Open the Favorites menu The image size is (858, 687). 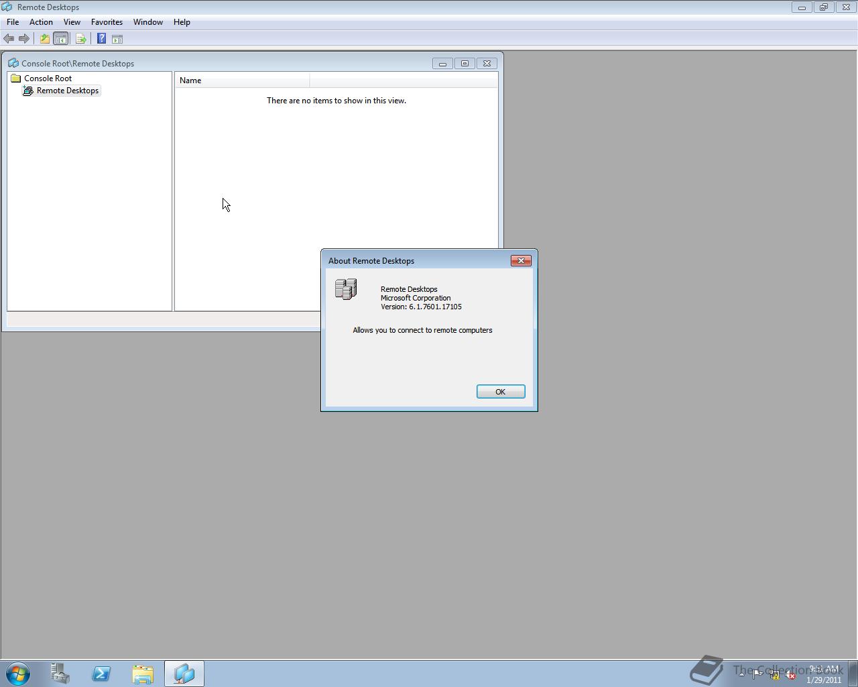tap(107, 22)
